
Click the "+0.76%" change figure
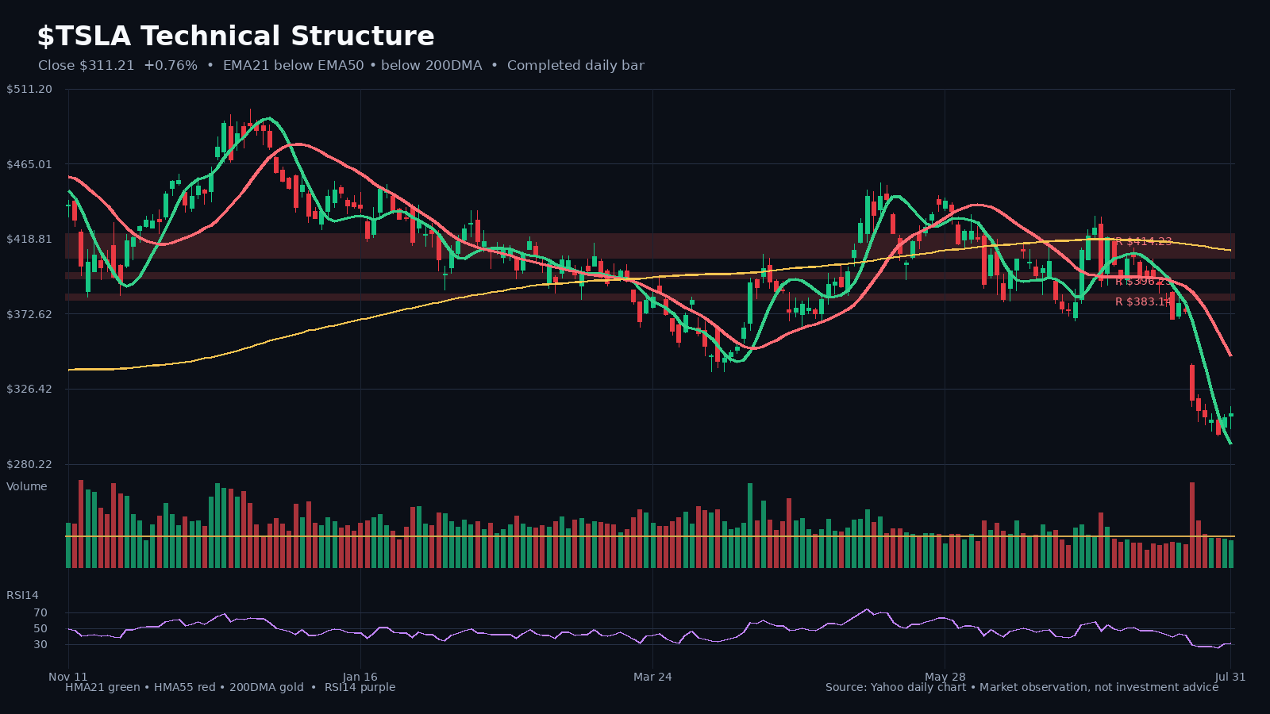pos(171,66)
